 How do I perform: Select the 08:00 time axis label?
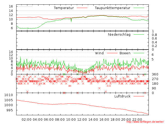(60, 119)
